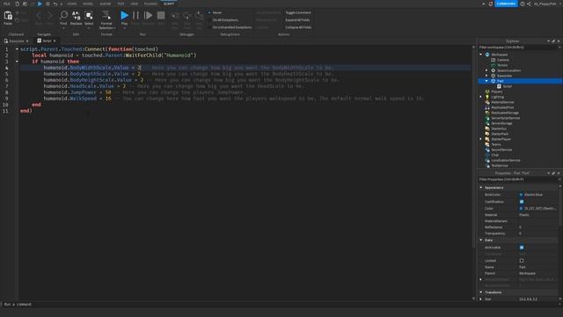The height and width of the screenshot is (317, 563).
Task: Click the Paste clipboard icon
Action: 8,16
